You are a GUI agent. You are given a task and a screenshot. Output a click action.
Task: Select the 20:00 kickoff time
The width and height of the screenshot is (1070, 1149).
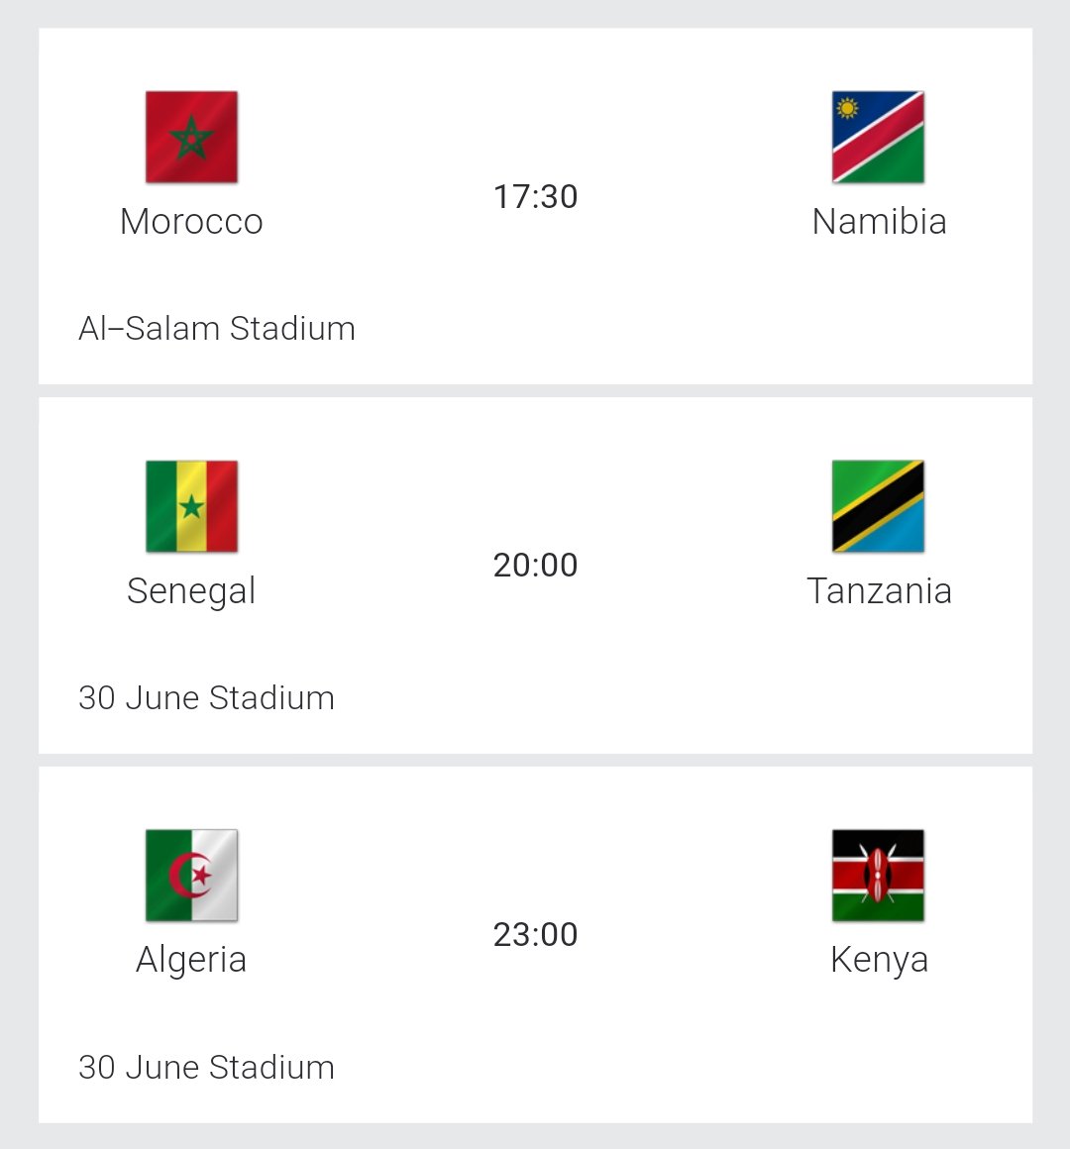point(535,566)
